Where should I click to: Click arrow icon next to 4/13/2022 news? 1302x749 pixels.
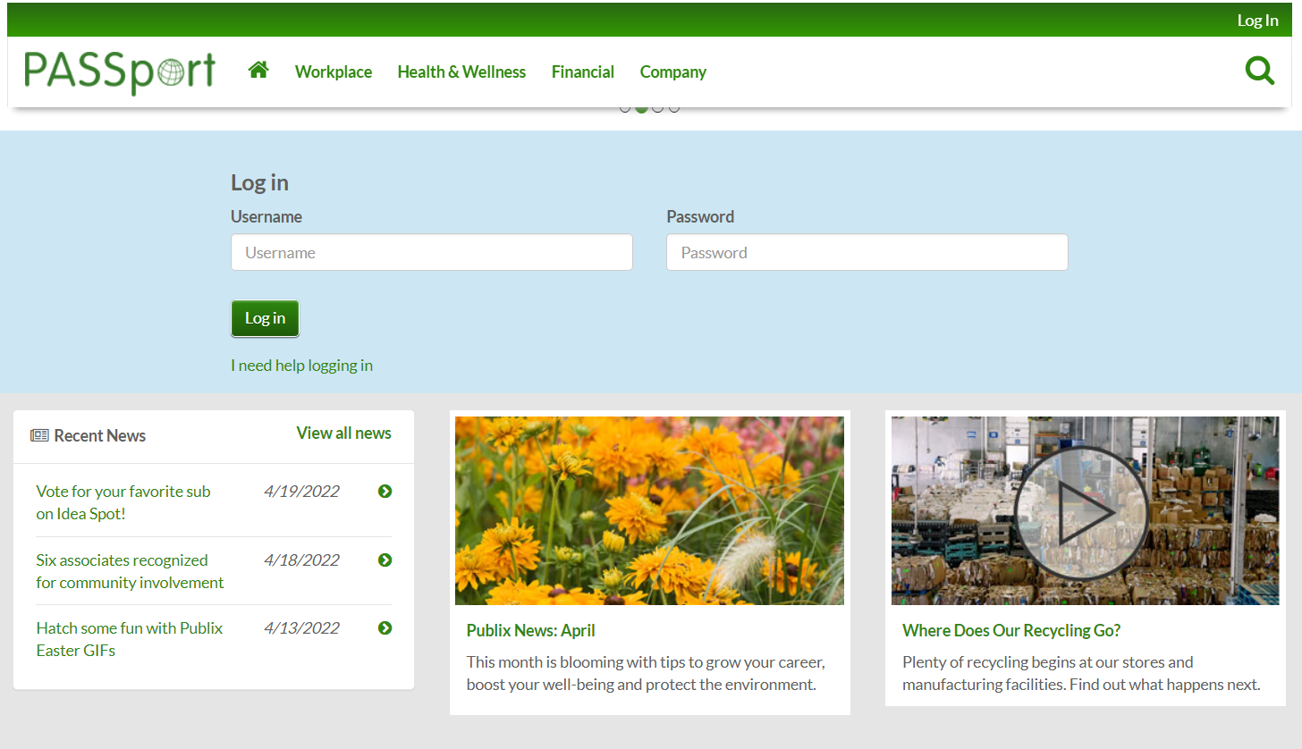pyautogui.click(x=385, y=627)
